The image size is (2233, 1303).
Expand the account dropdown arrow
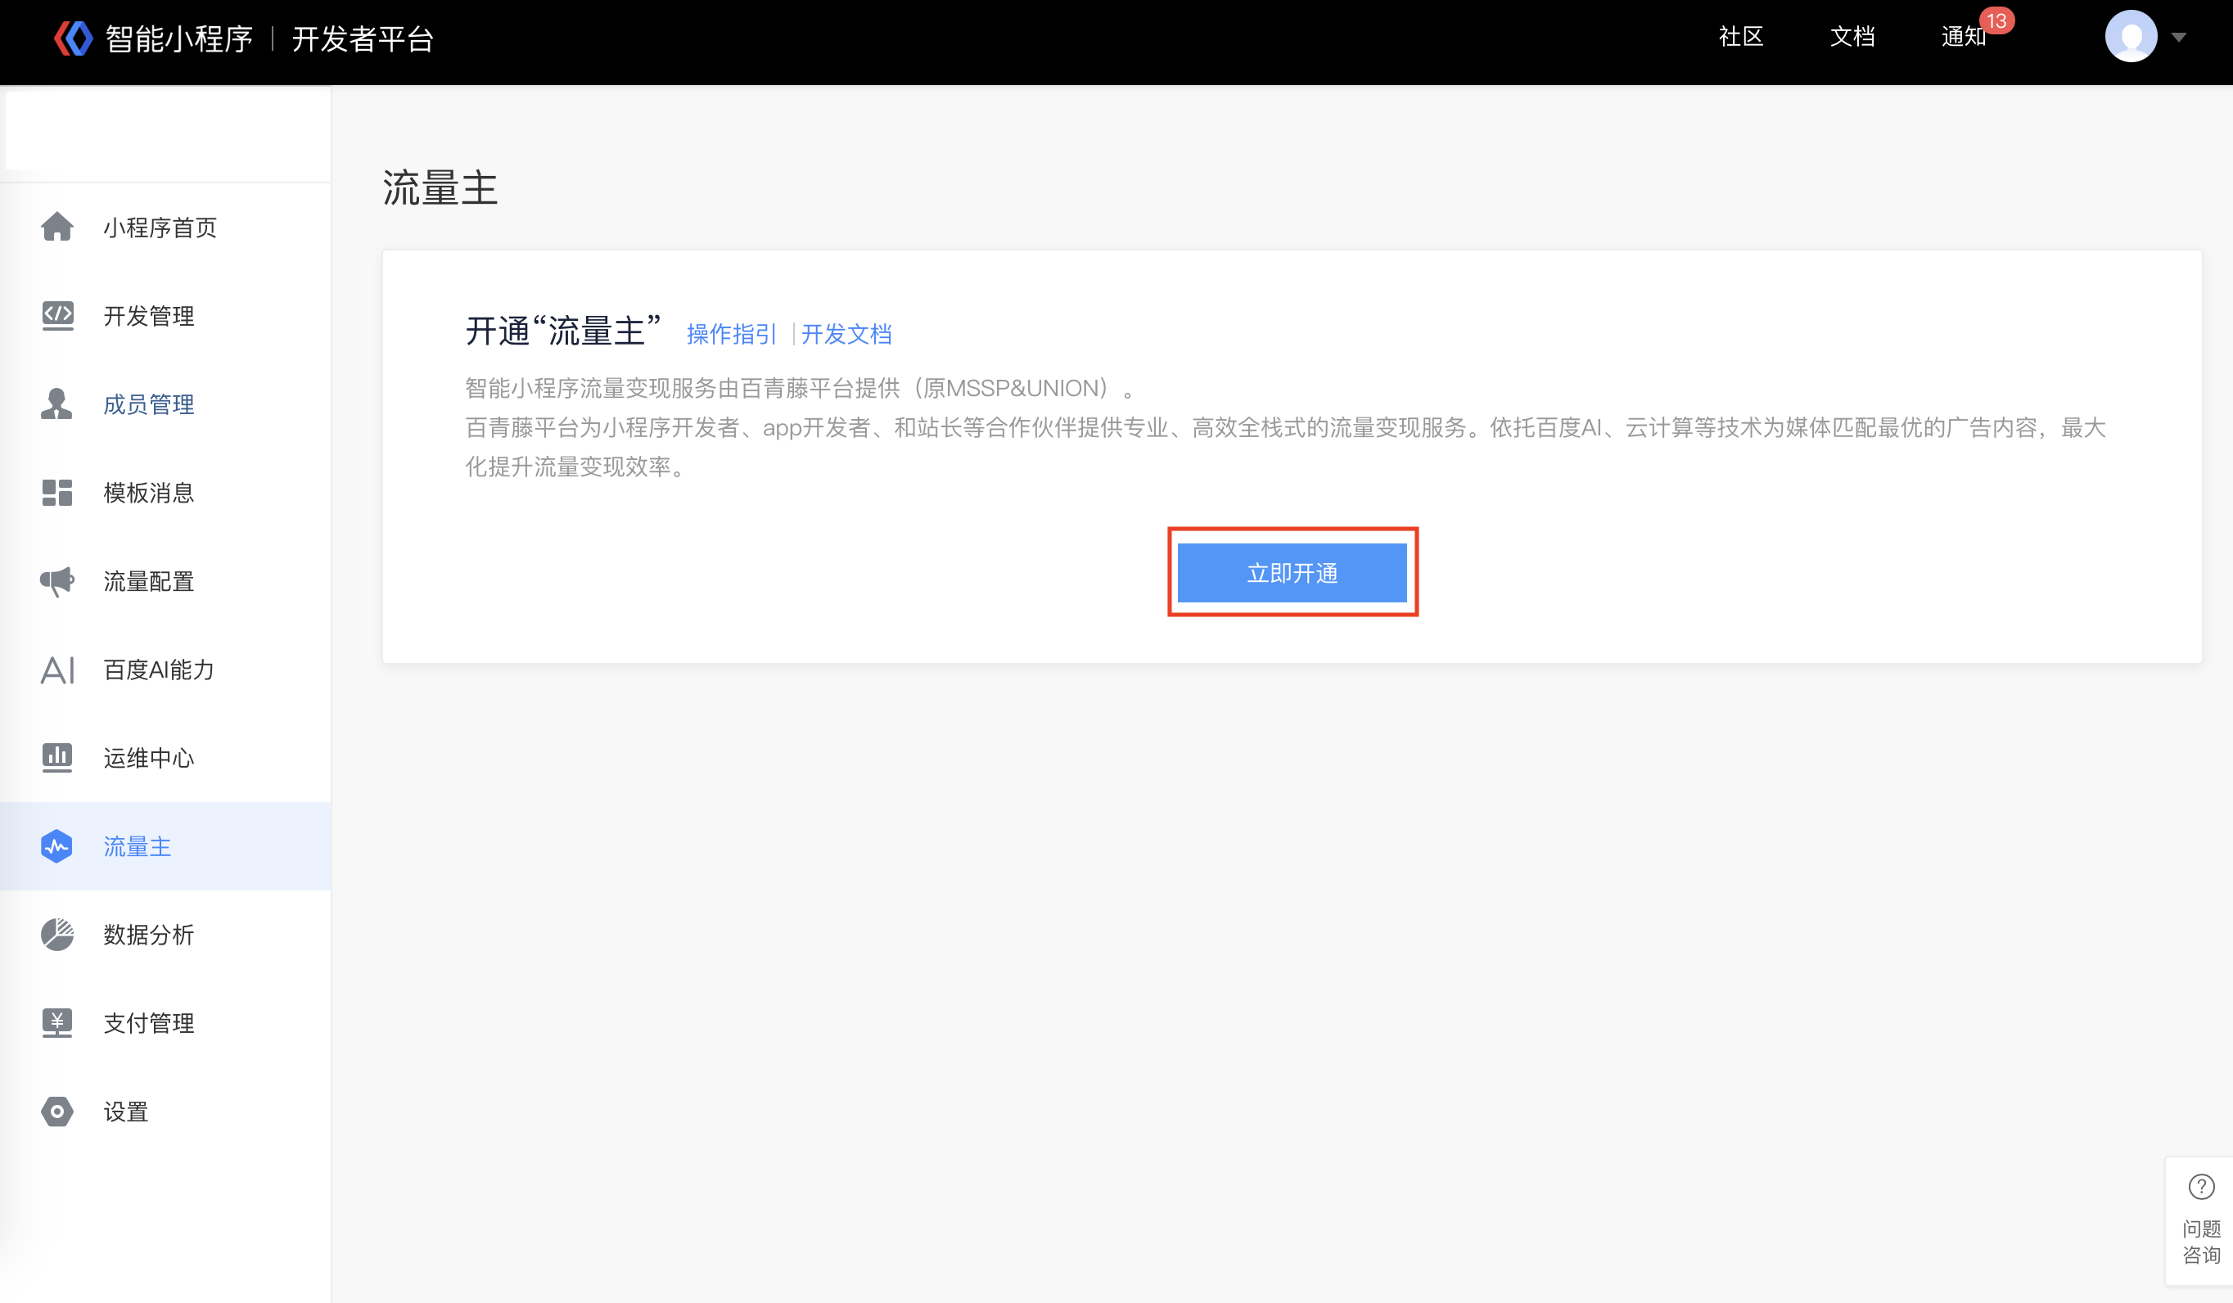[2179, 37]
